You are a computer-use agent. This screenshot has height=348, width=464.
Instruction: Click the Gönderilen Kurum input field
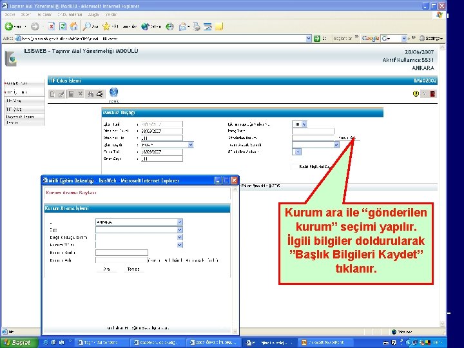click(x=313, y=138)
